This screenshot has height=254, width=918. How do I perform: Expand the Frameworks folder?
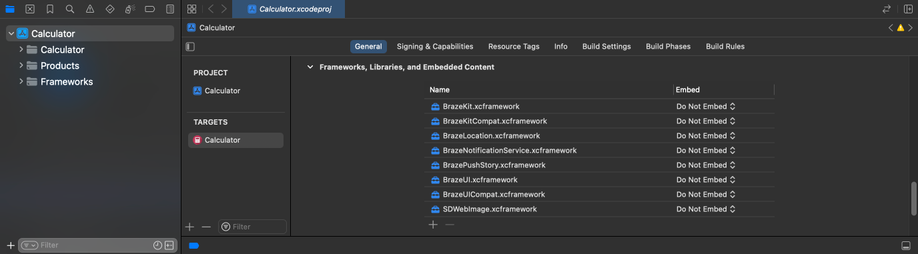21,81
